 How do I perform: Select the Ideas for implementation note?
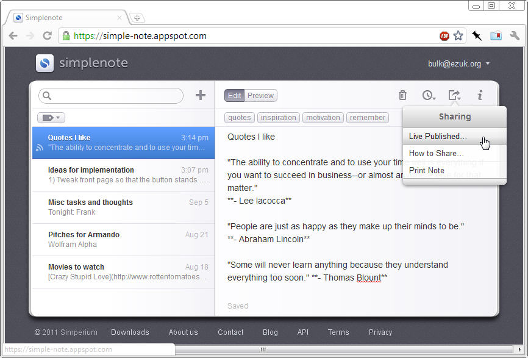[x=124, y=175]
